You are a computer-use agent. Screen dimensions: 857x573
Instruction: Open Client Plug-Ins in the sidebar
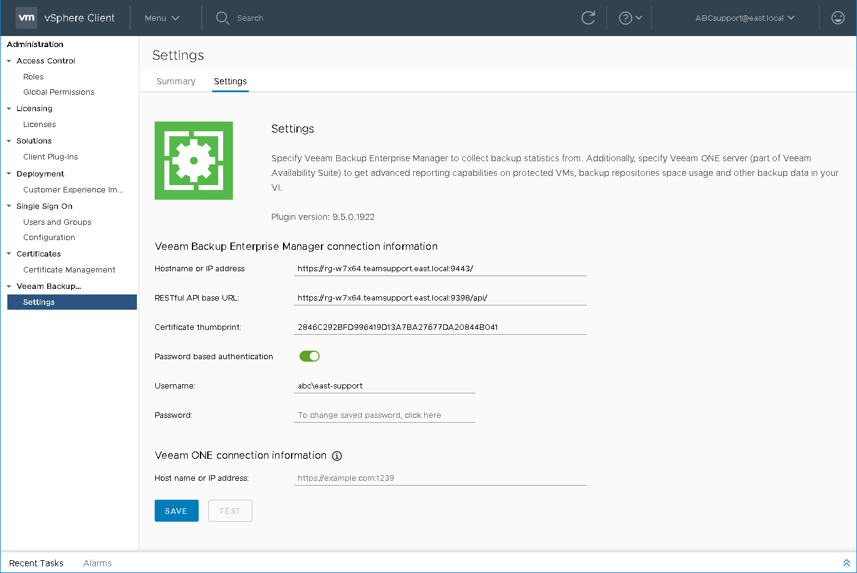51,157
